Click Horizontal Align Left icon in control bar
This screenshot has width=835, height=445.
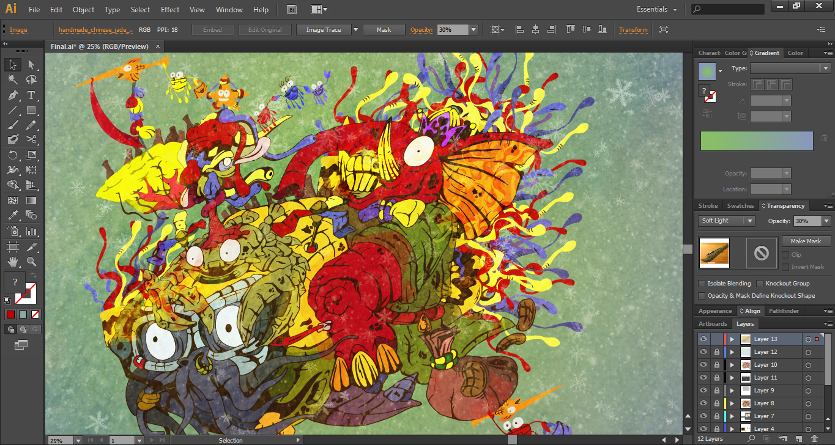click(x=520, y=29)
